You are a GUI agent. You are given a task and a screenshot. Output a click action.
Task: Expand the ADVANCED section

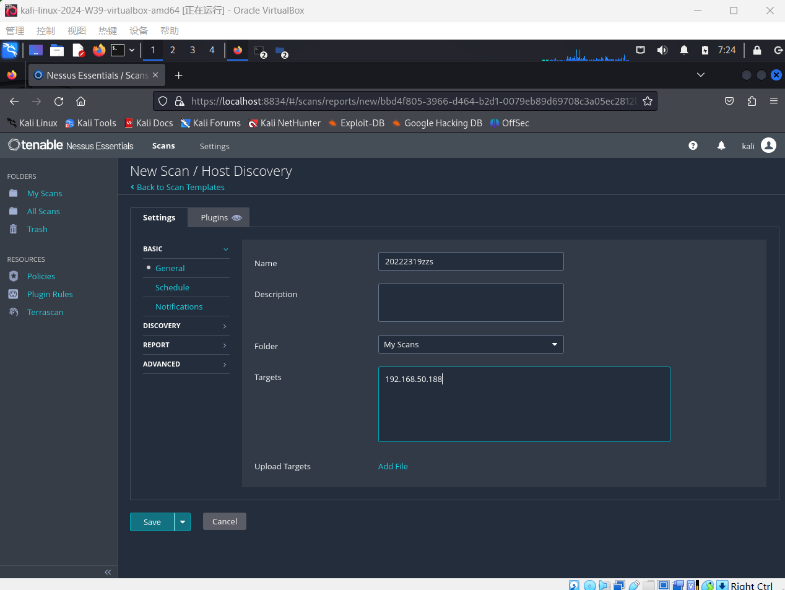186,364
